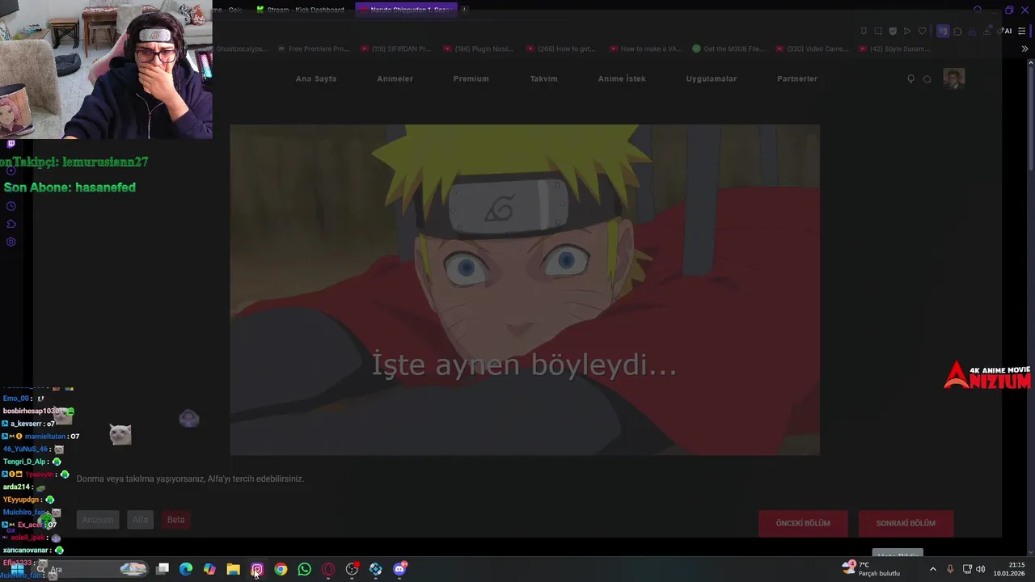The height and width of the screenshot is (582, 1035).
Task: Open Microsoft Copilot from the taskbar
Action: (x=209, y=569)
